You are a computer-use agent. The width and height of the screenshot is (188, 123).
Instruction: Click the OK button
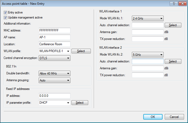[x=153, y=117]
